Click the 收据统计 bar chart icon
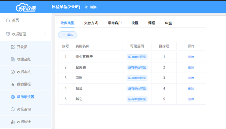Screen dimensions: 226x129 point(13,122)
